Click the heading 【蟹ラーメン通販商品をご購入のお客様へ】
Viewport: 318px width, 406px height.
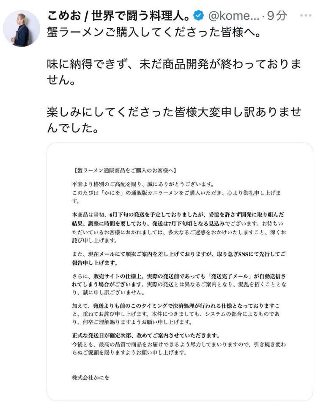122,171
